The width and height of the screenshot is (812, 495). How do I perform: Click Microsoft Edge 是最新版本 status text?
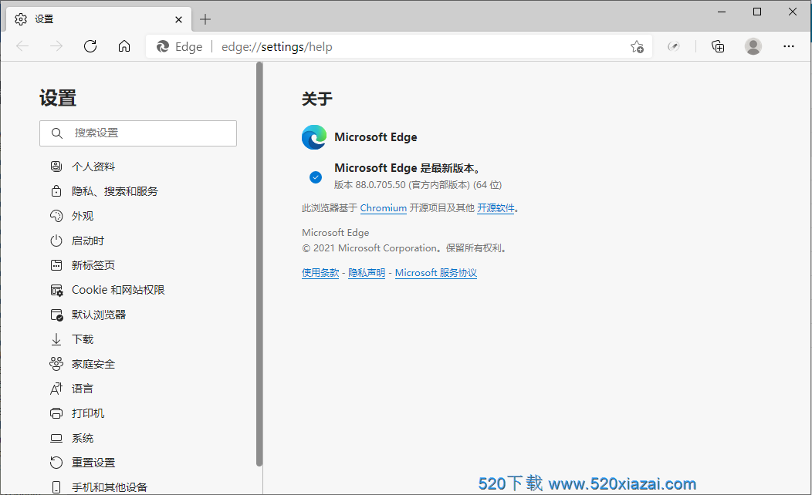pyautogui.click(x=408, y=168)
